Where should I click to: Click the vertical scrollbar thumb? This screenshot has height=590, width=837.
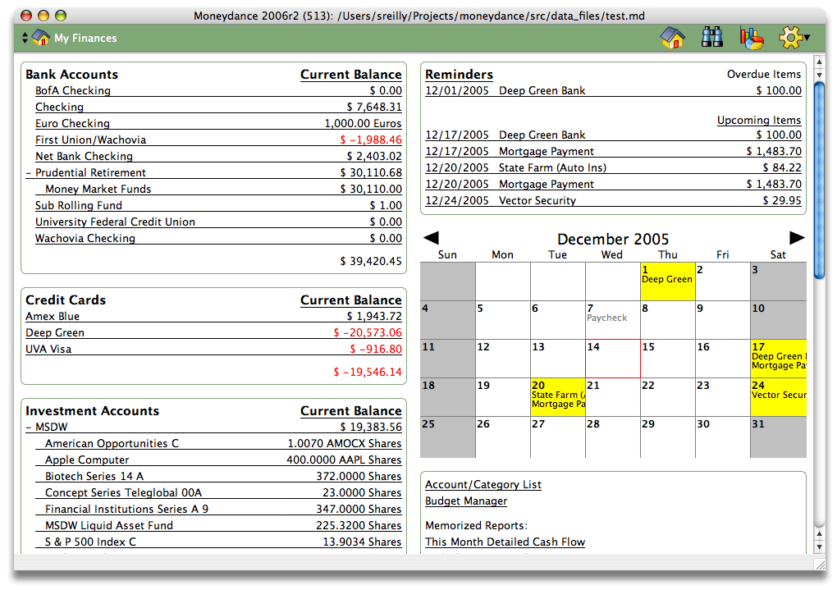click(820, 181)
